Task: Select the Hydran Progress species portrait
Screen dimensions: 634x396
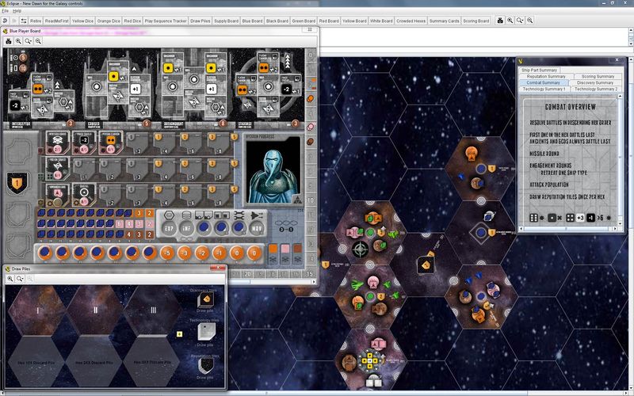Action: click(x=273, y=170)
